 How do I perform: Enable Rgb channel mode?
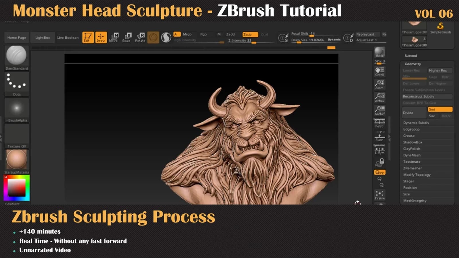[x=203, y=34]
